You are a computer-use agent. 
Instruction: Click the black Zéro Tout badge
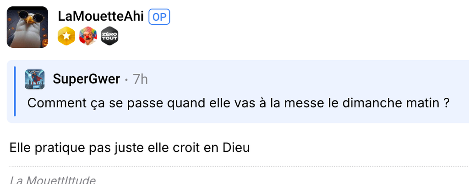pos(109,36)
